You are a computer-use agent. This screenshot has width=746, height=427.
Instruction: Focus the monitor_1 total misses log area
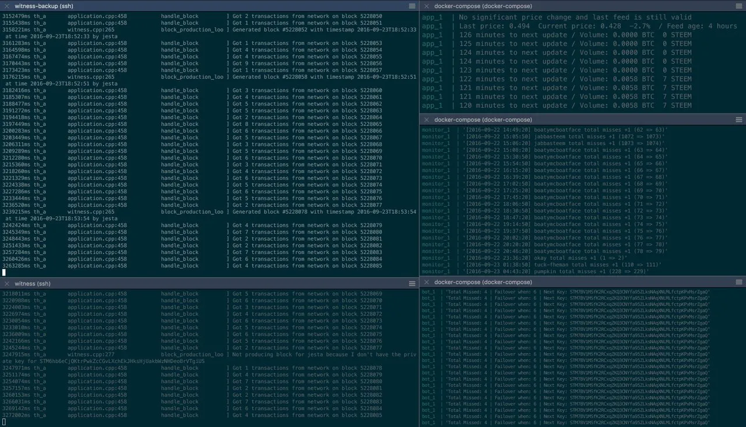pos(583,198)
